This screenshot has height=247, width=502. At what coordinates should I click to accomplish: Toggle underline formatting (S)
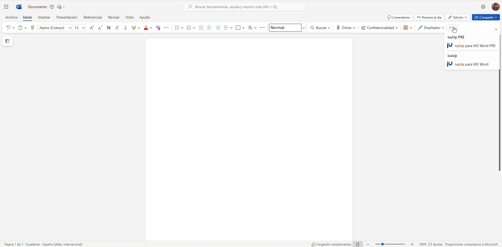point(125,28)
